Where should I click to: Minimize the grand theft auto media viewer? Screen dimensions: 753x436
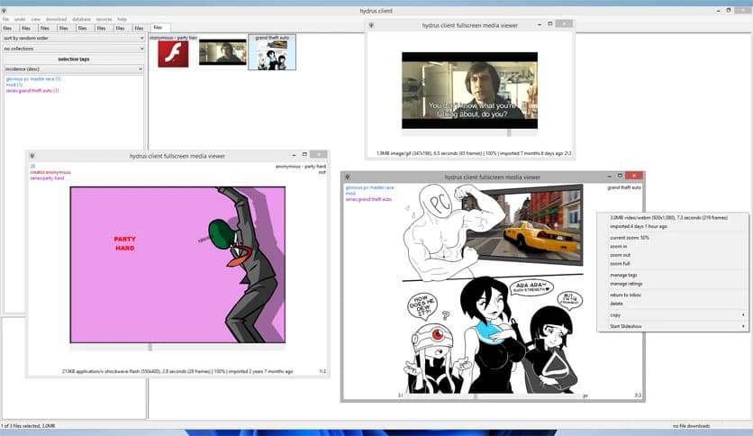tap(609, 177)
